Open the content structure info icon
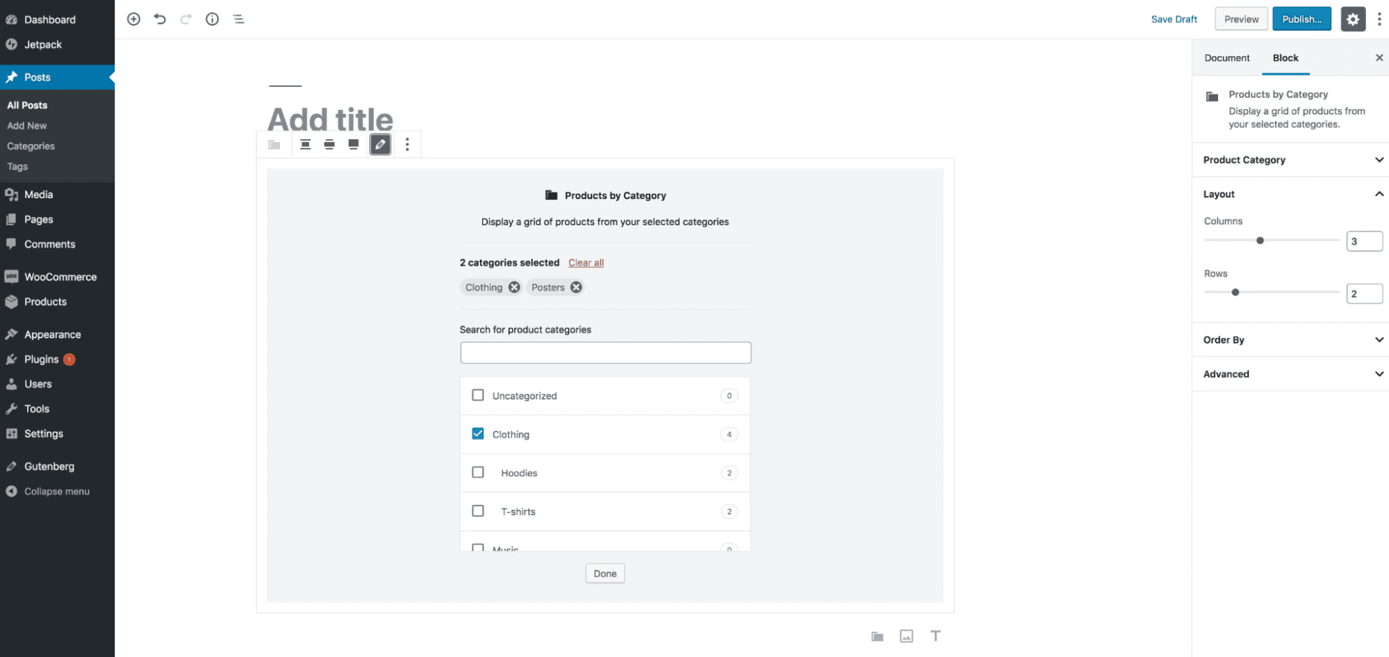Screen dimensions: 1389x657 (212, 19)
